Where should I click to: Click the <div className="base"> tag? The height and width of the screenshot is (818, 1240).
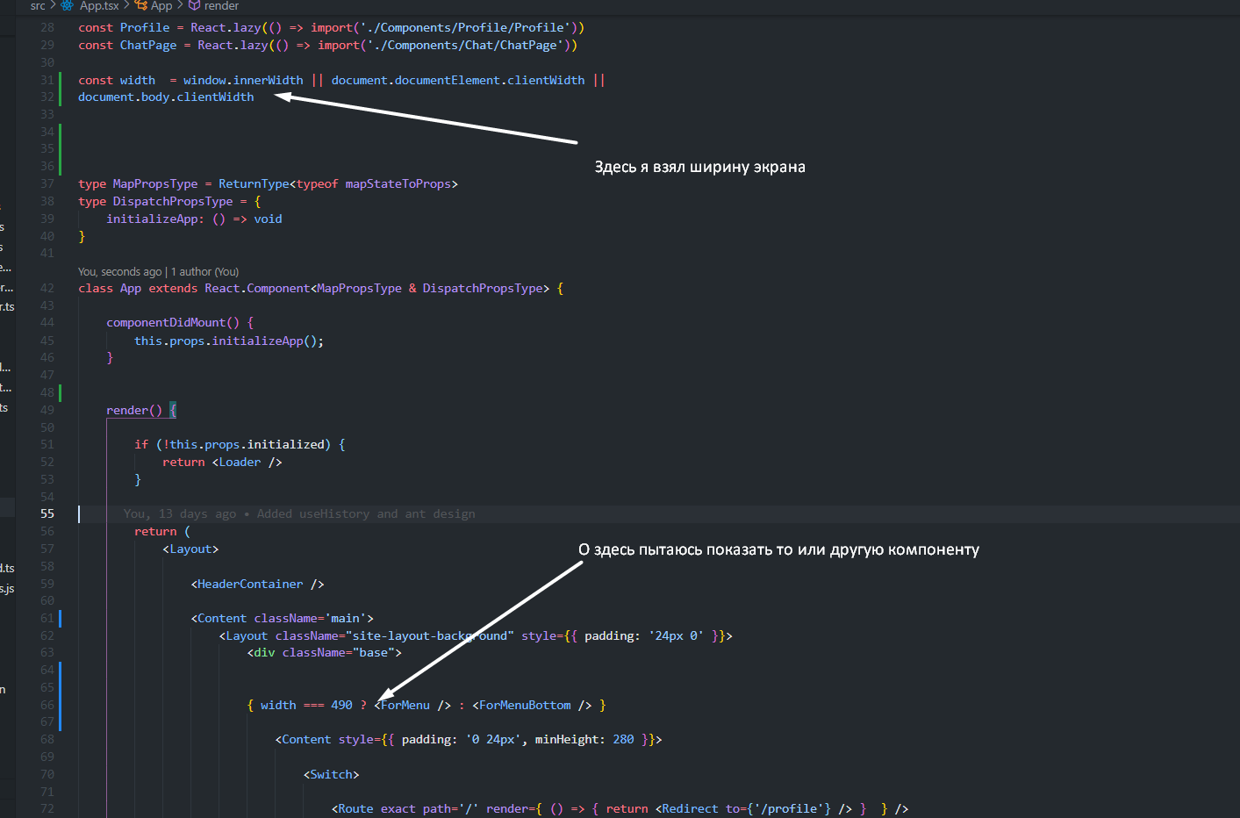pos(324,653)
